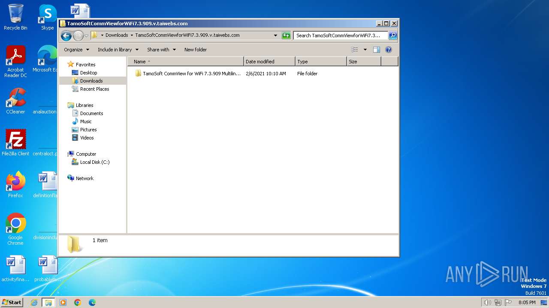The image size is (549, 308).
Task: Click the CCleaner desktop icon
Action: click(15, 101)
